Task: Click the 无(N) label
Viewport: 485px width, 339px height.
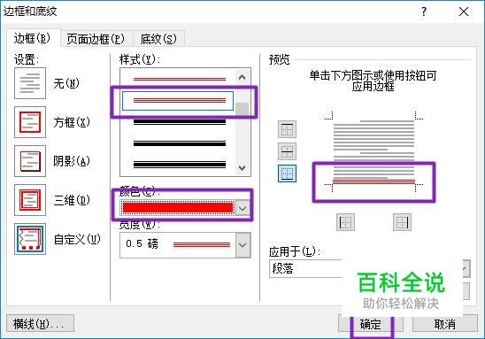Action: (x=66, y=83)
